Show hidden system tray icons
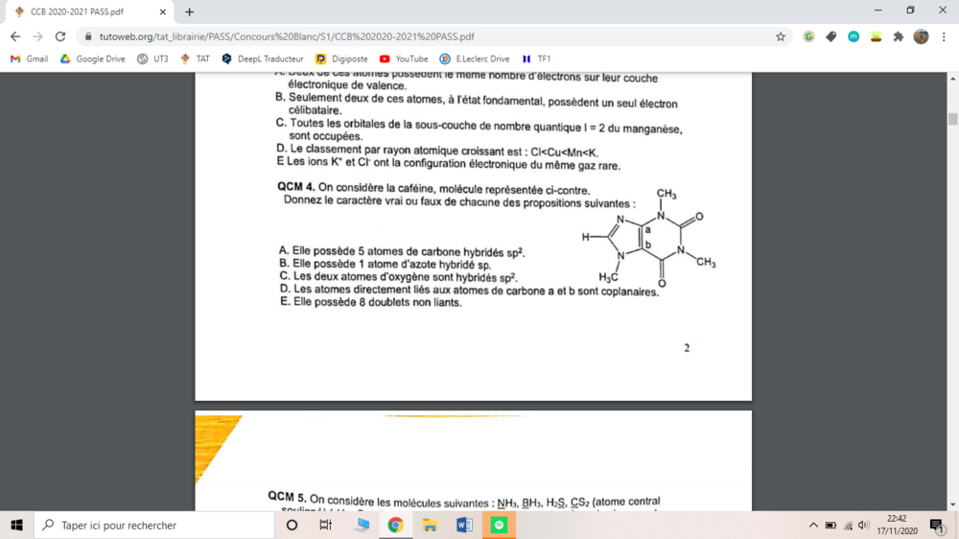Image resolution: width=959 pixels, height=539 pixels. tap(813, 526)
